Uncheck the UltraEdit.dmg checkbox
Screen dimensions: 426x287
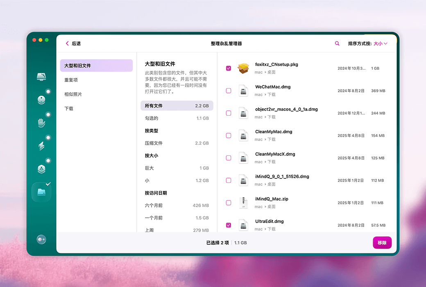pyautogui.click(x=229, y=225)
